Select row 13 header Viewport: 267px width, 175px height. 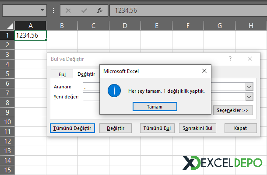(7, 151)
